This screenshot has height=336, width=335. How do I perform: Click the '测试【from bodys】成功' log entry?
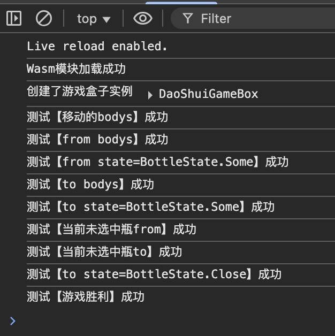(x=97, y=140)
